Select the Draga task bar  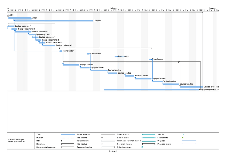[x=20, y=18]
